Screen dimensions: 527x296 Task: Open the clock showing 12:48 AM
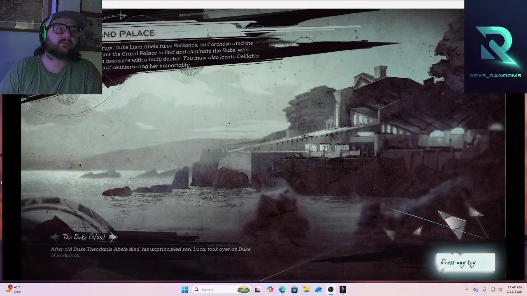(515, 289)
